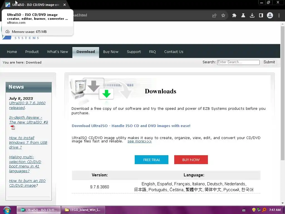Open the Buy Now menu item
This screenshot has height=214, width=285.
coord(111,52)
